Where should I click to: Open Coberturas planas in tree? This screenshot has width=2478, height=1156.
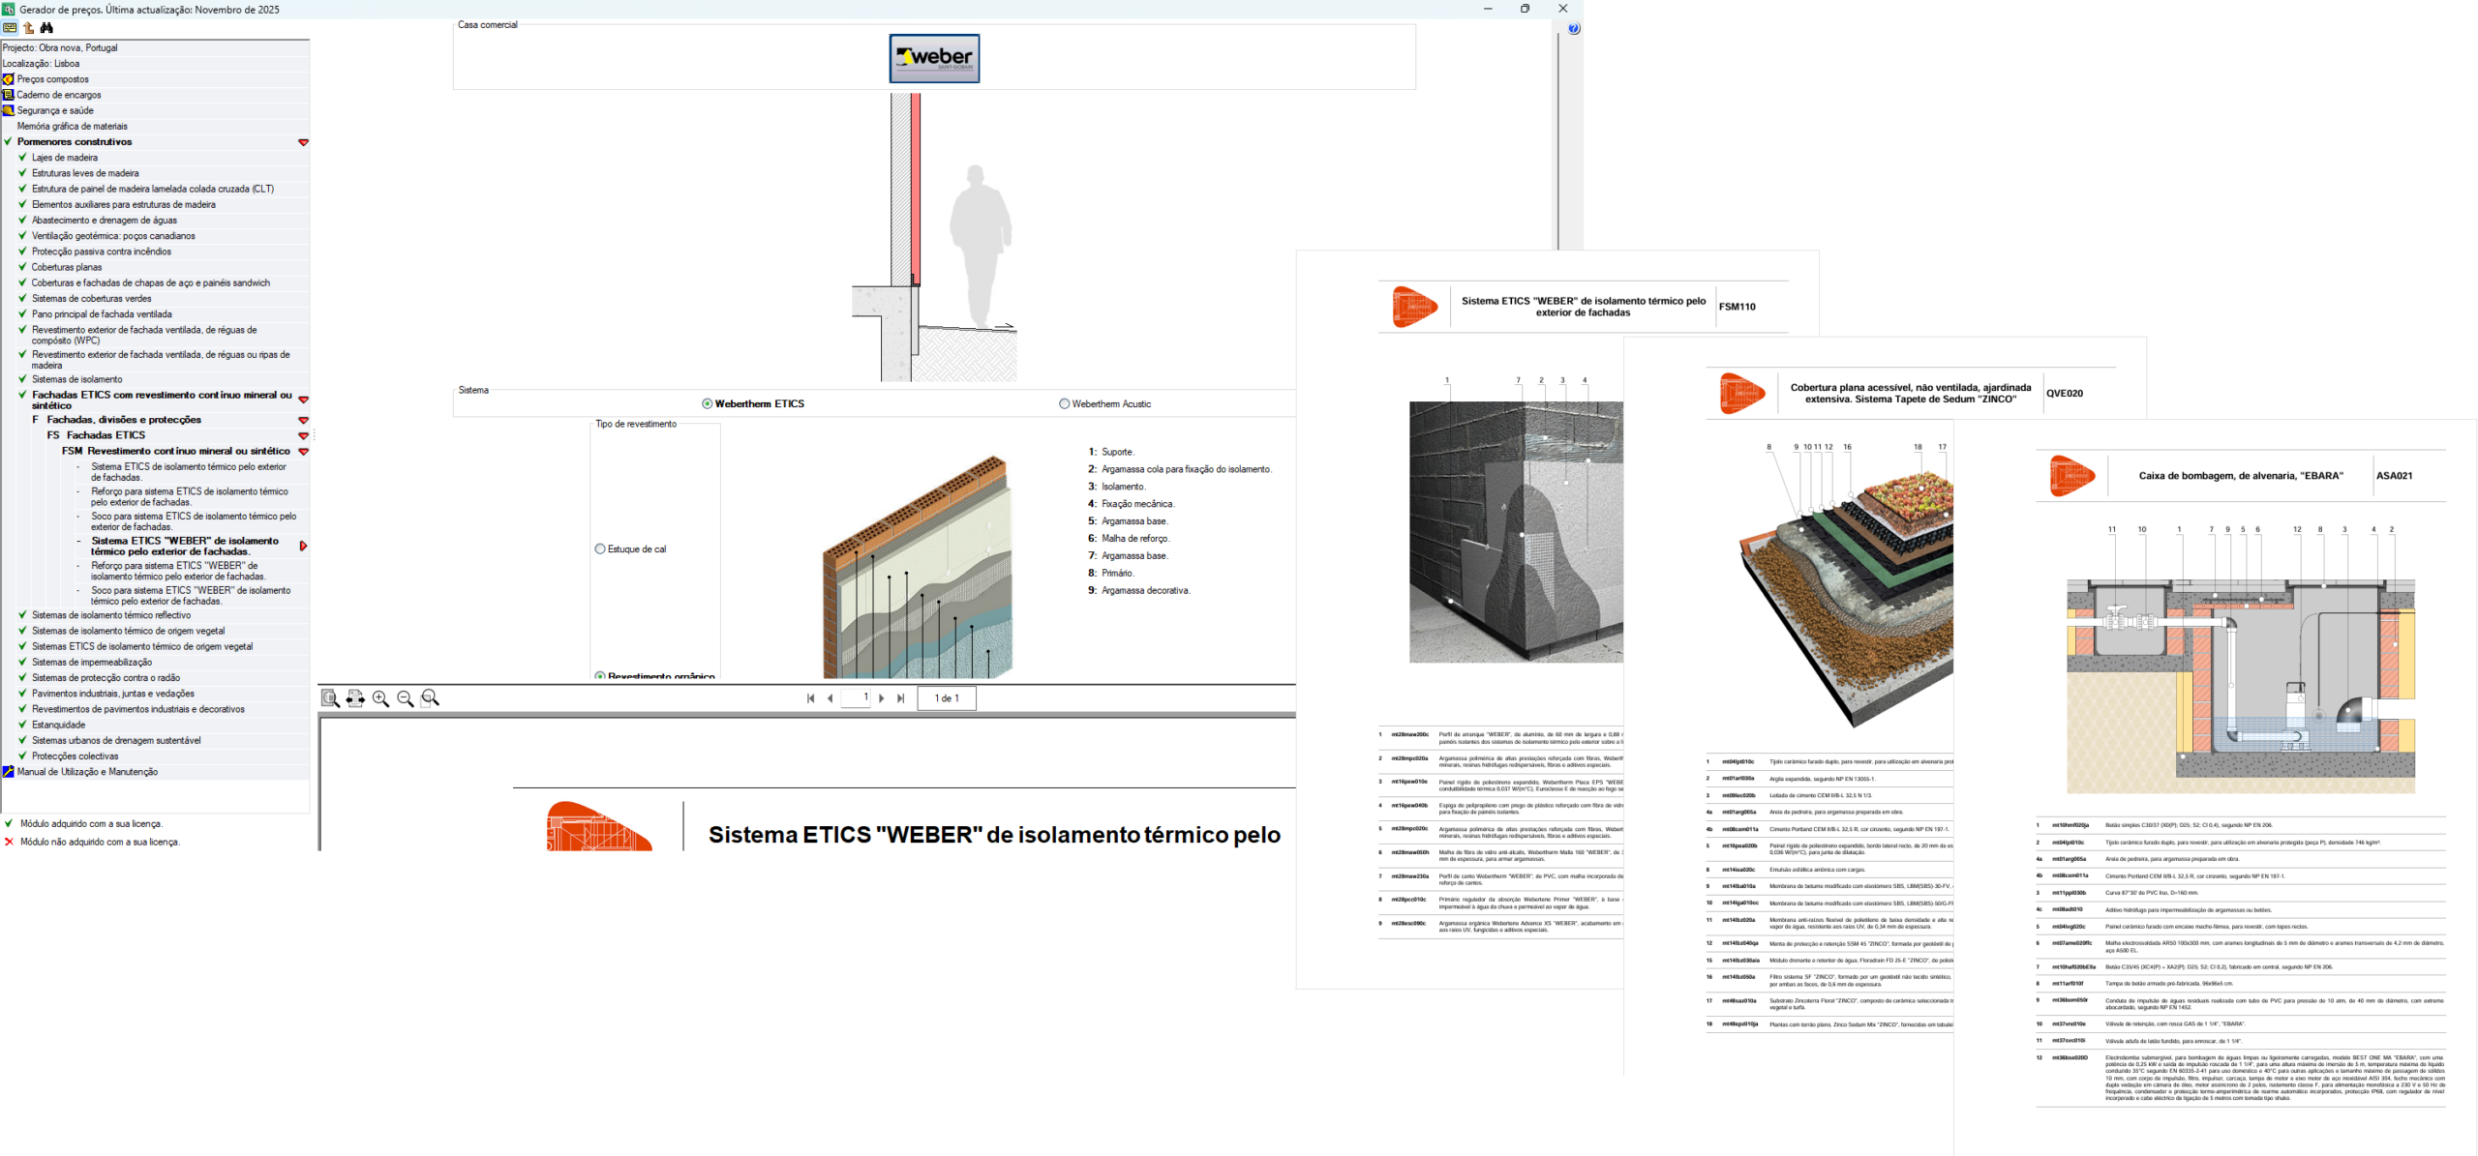coord(66,267)
